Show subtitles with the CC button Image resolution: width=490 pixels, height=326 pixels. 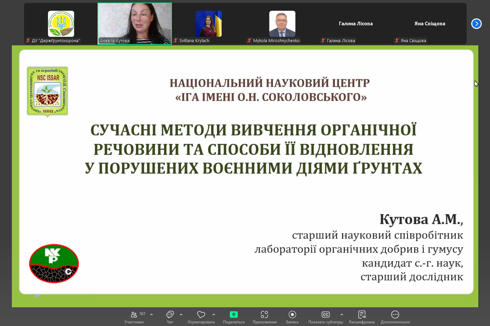point(325,317)
